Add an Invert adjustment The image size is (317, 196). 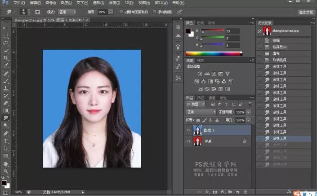(x=200, y=89)
